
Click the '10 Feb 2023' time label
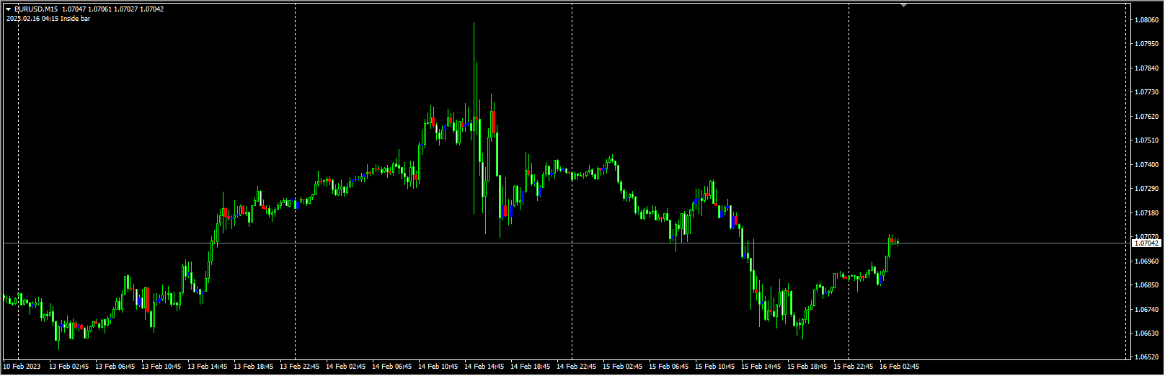(22, 367)
